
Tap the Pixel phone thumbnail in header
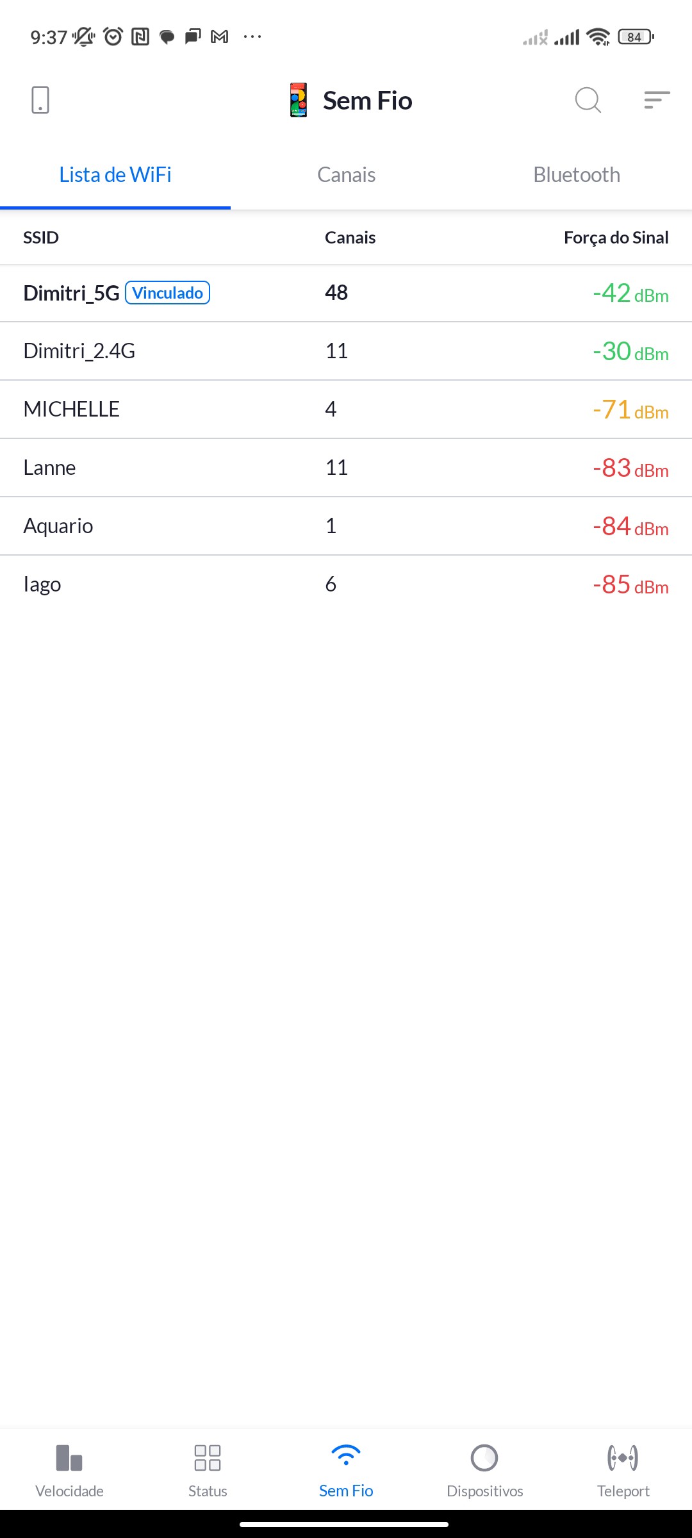tap(299, 100)
